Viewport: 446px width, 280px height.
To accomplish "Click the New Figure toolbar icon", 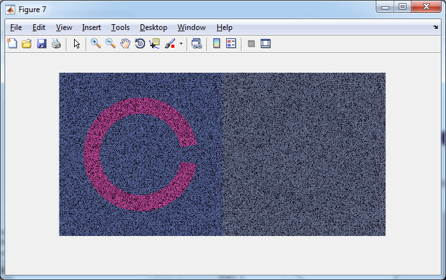I will coord(12,43).
